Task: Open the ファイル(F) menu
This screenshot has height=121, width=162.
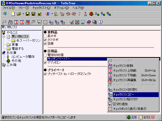Action: (x=9, y=8)
